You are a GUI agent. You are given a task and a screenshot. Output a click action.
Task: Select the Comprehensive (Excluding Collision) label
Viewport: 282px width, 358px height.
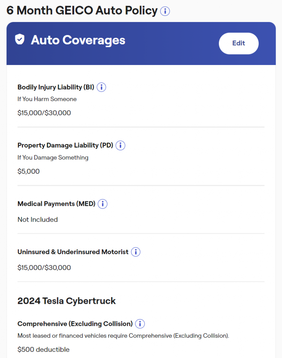75,324
